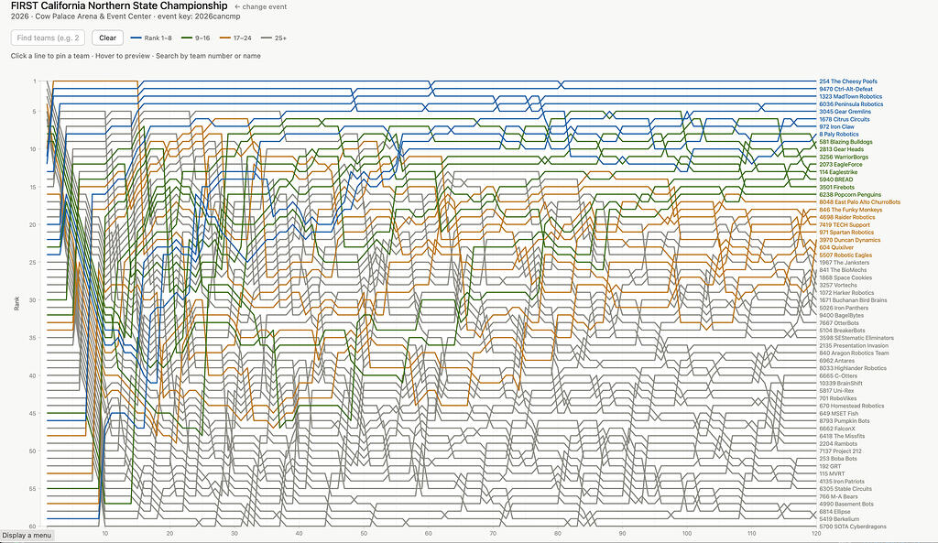Pin the 604 Quixilver team label
938x543 pixels.
click(x=837, y=247)
